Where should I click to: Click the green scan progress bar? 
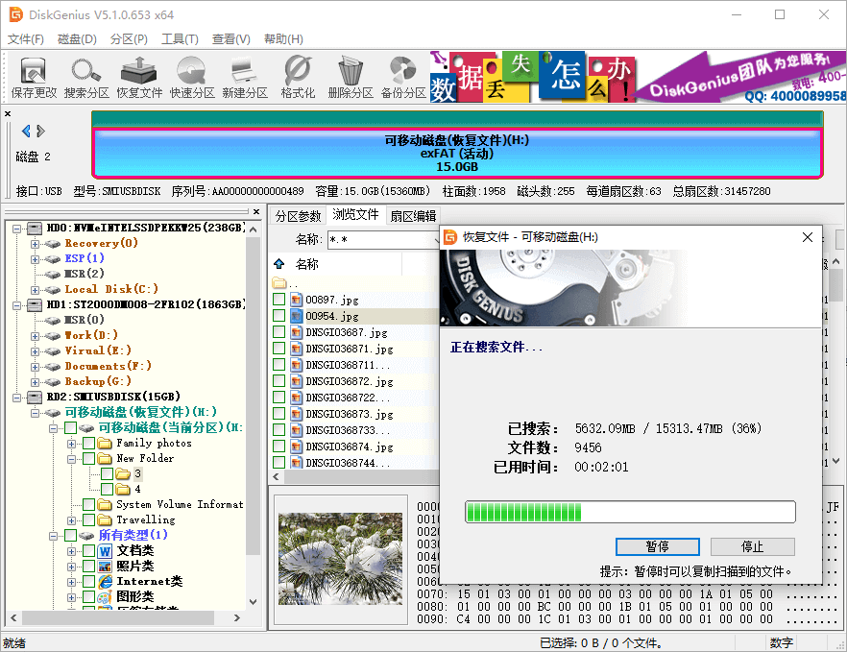click(630, 512)
